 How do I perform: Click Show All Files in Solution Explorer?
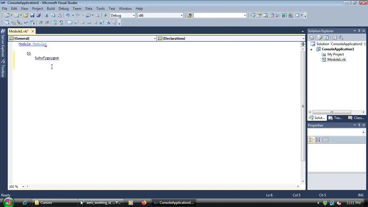click(320, 37)
